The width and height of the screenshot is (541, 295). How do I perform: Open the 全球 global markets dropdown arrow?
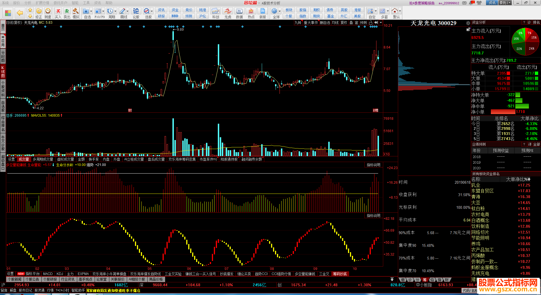click(x=280, y=11)
